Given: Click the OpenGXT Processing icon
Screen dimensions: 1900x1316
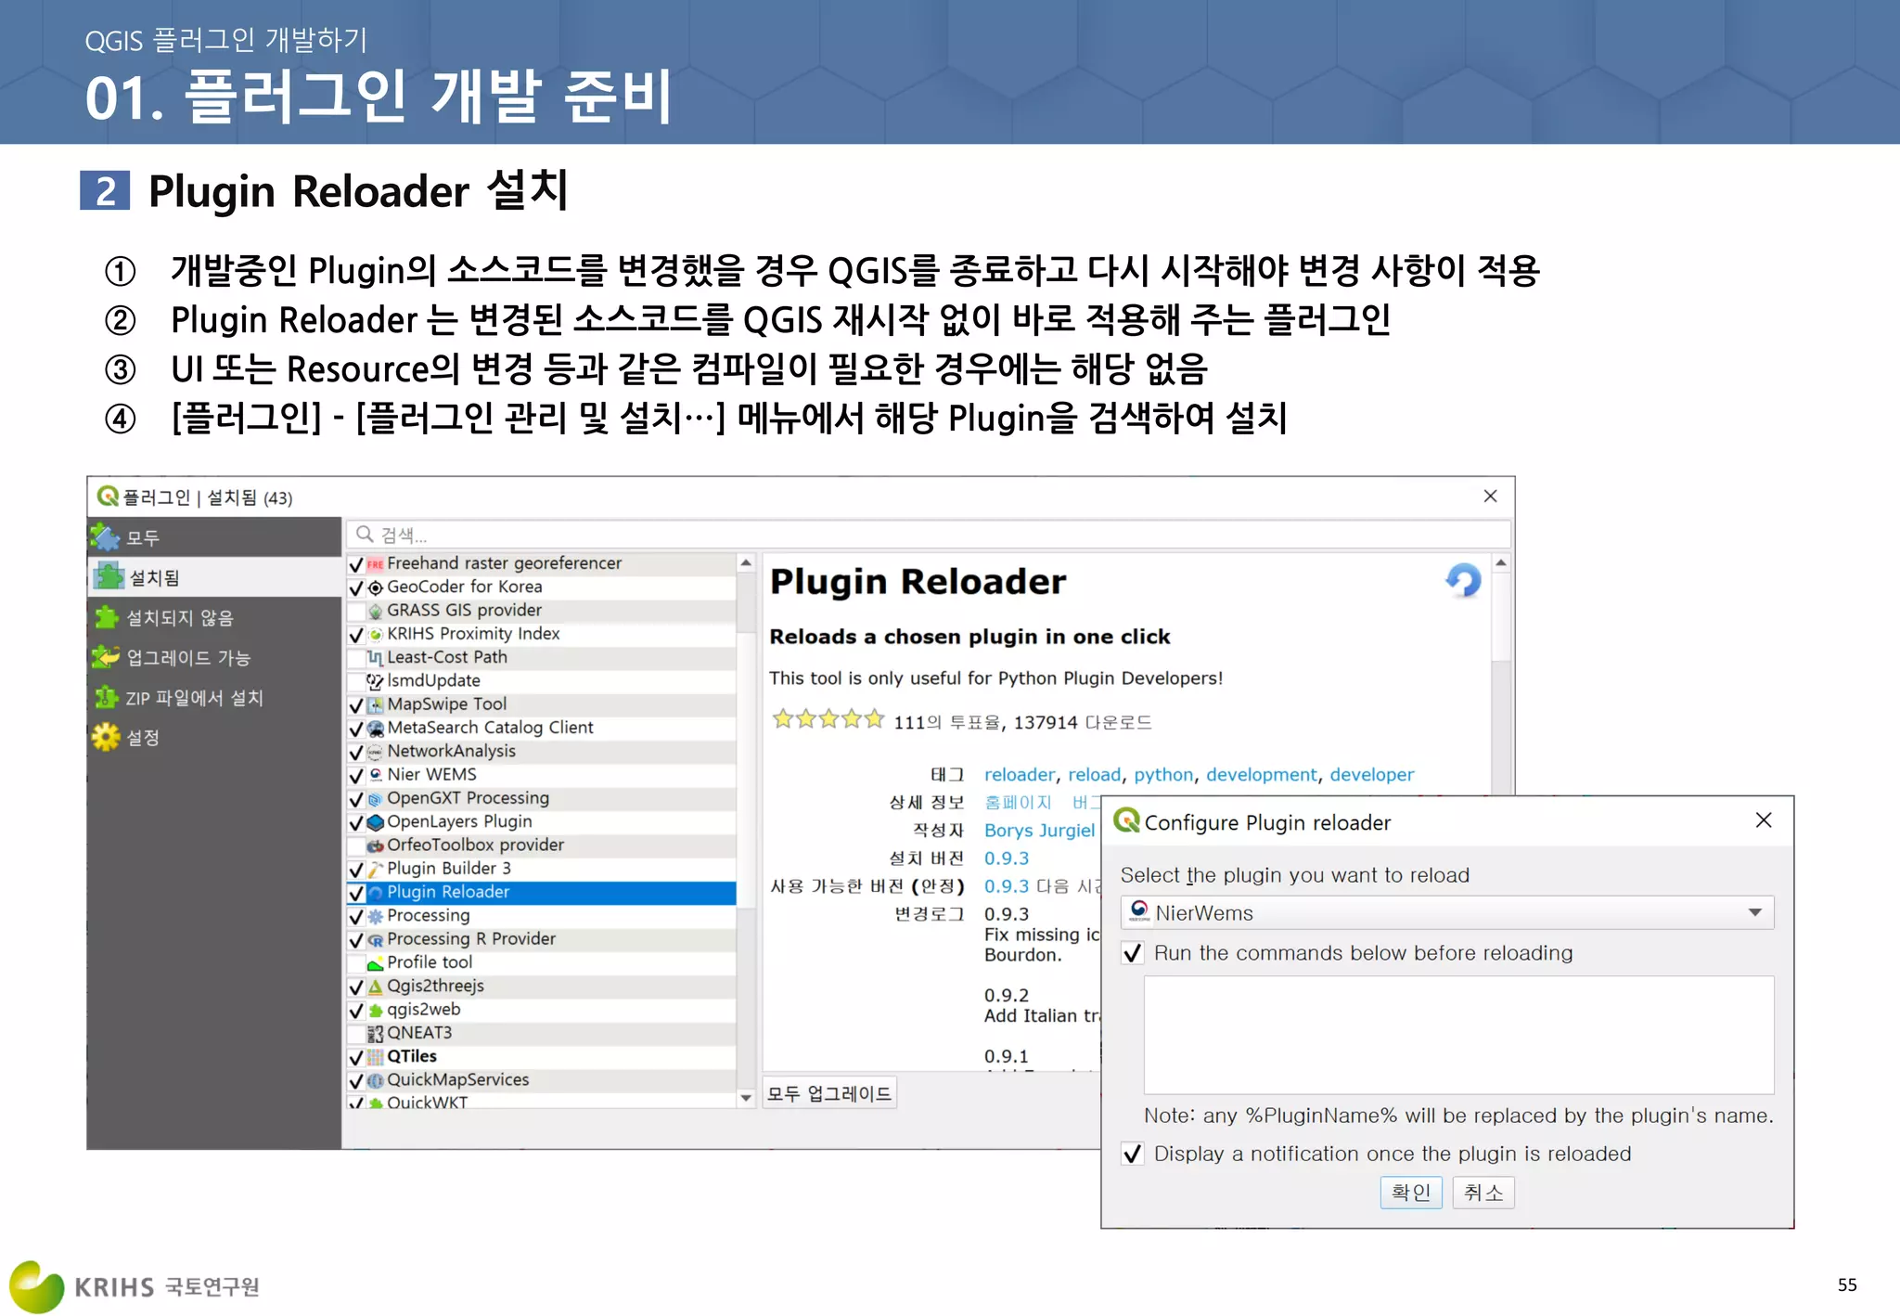Looking at the screenshot, I should 376,799.
